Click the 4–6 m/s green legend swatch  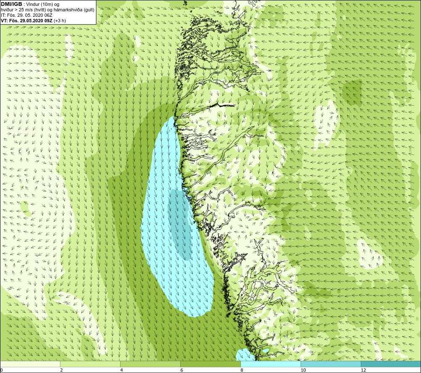(x=150, y=364)
